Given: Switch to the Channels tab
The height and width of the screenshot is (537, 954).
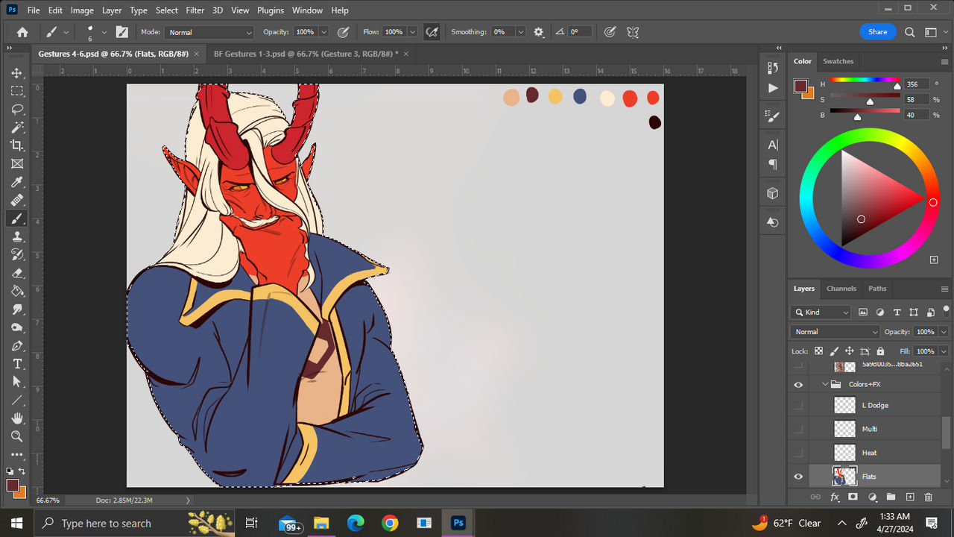Looking at the screenshot, I should pyautogui.click(x=841, y=289).
